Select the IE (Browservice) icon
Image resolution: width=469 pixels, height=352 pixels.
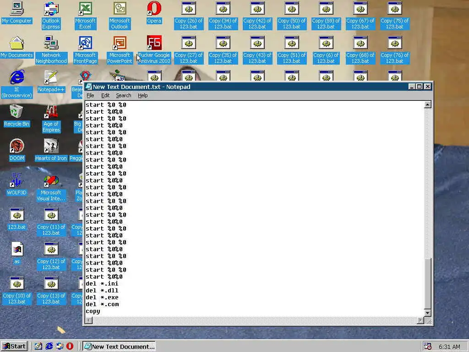17,84
